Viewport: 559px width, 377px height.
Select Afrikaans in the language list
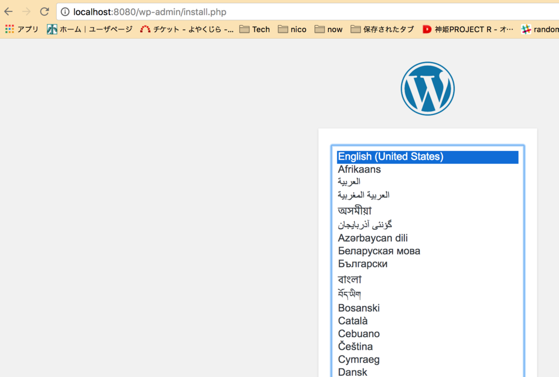tap(427, 169)
